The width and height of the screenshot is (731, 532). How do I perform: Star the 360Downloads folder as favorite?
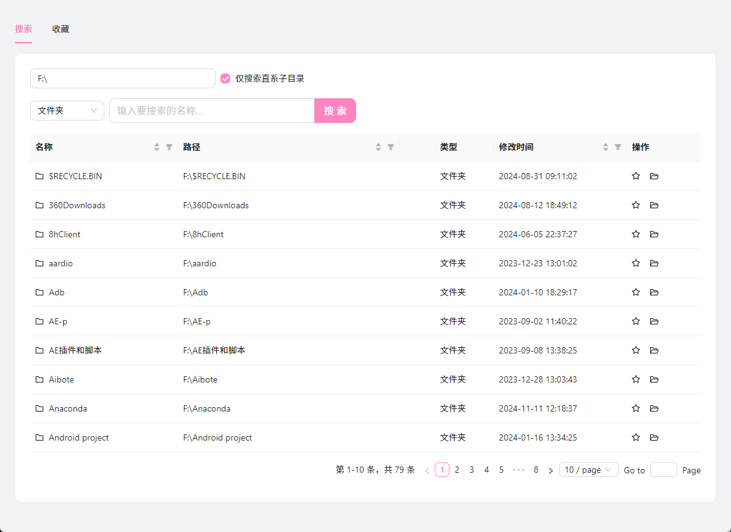(x=636, y=205)
